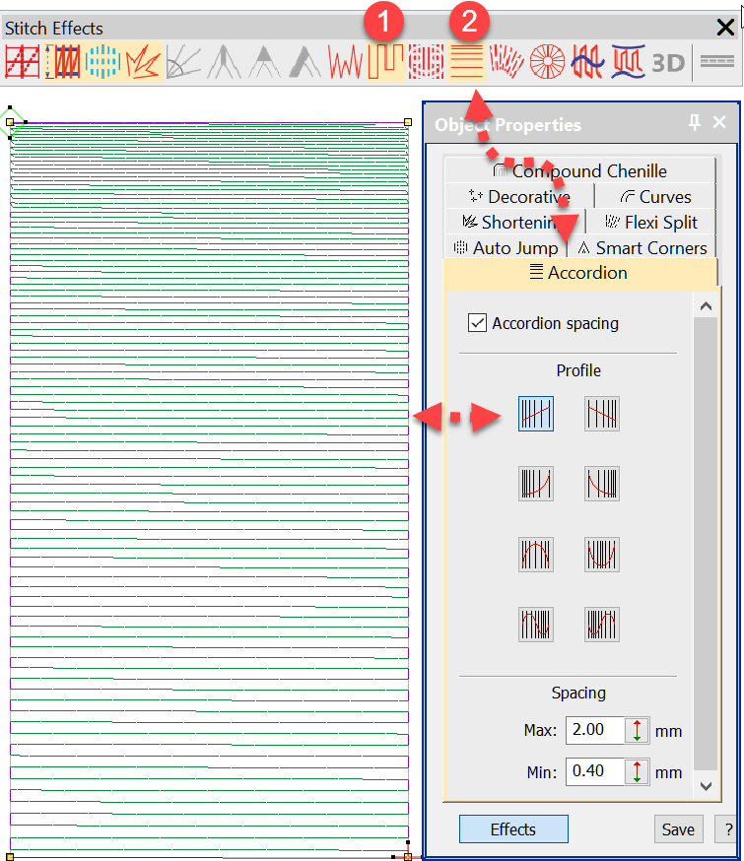Click the Save button
Viewport: 744px width, 861px height.
coord(678,829)
